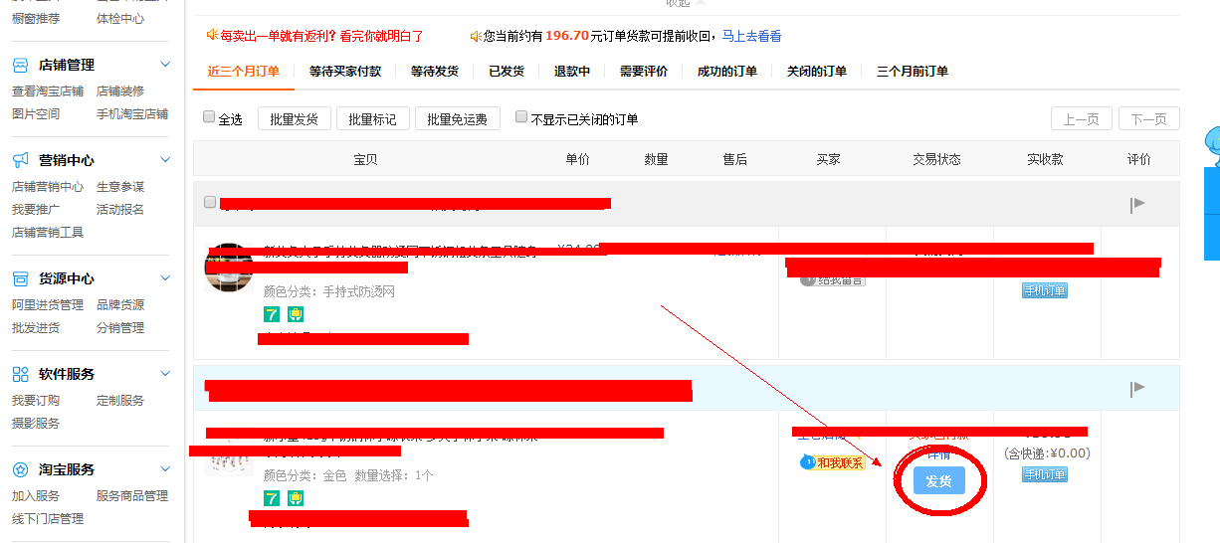1220x543 pixels.
Task: Click the 手机订单 badge in the second order
Action: coord(1045,474)
